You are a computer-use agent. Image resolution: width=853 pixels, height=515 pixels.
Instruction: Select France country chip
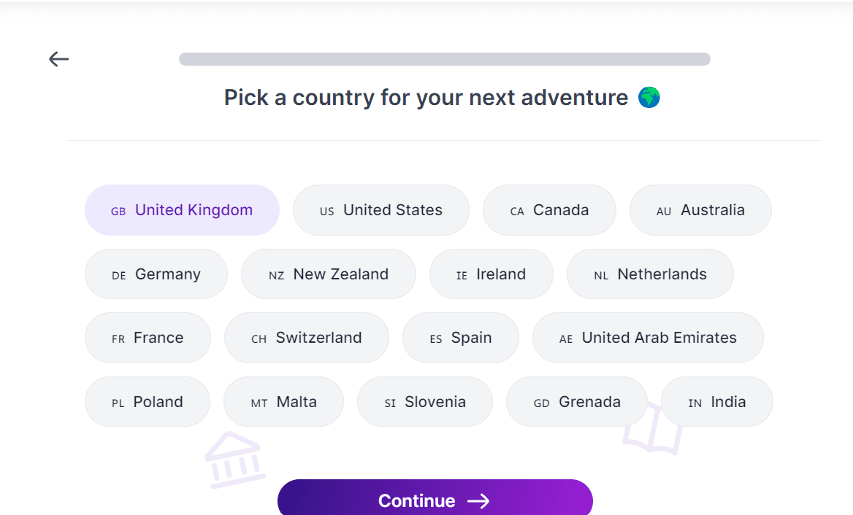point(148,338)
